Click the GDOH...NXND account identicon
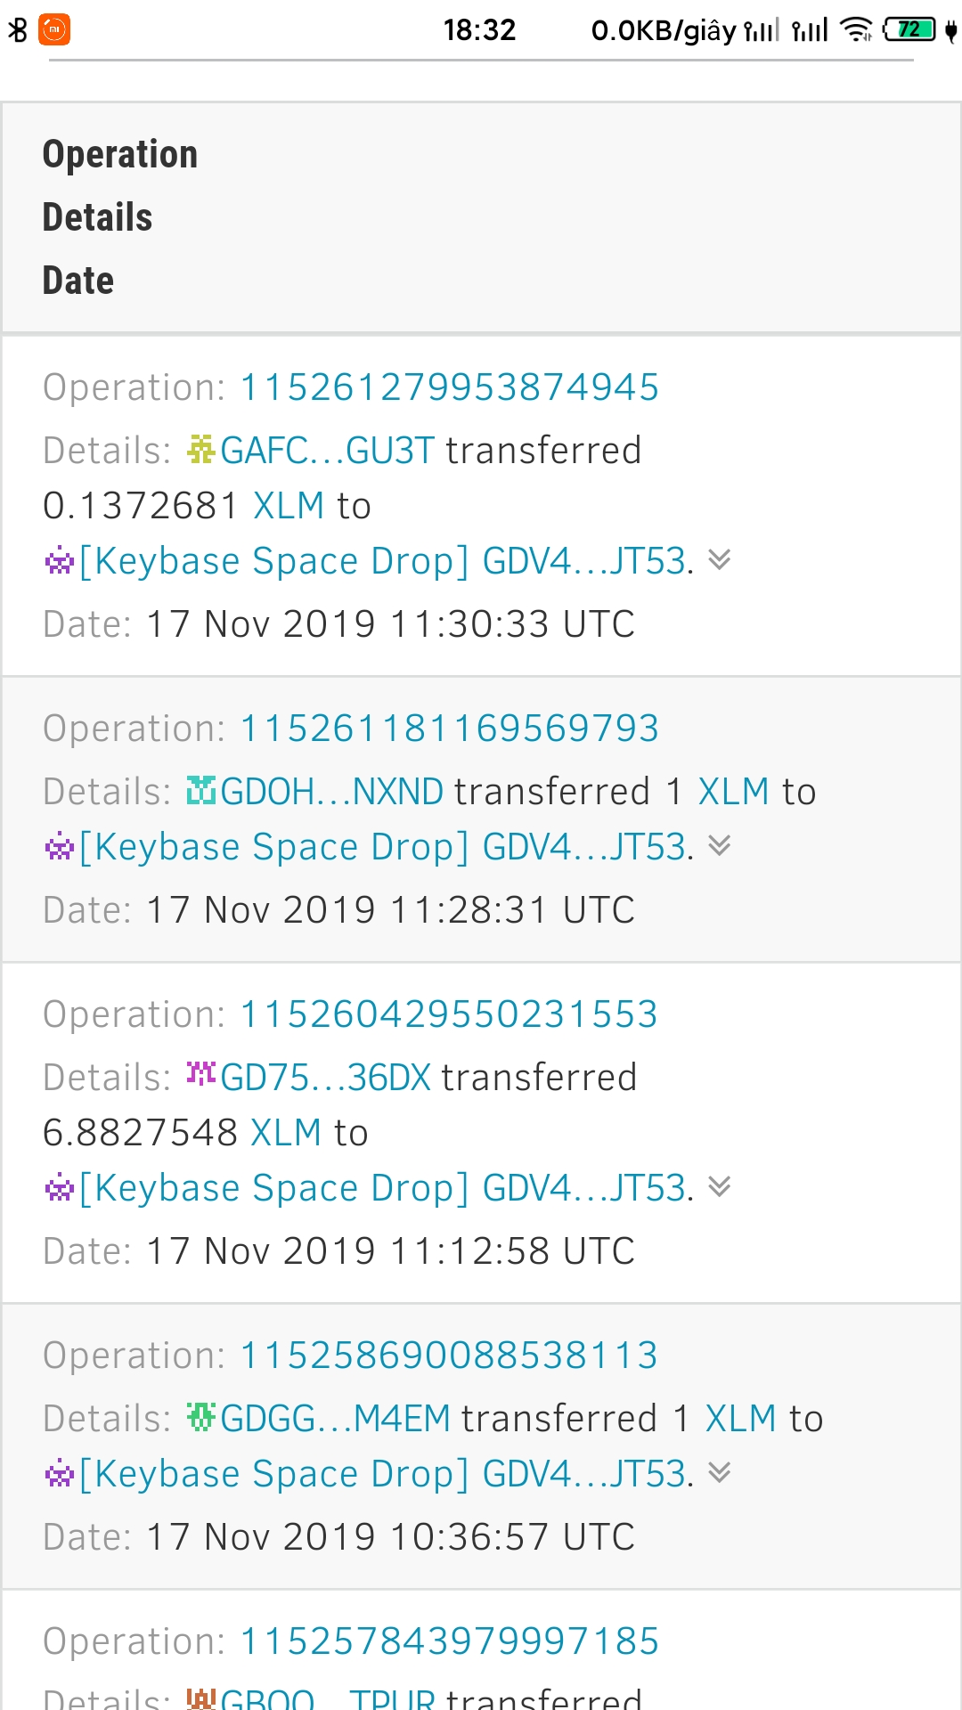Screen dimensions: 962x1710 coord(201,791)
